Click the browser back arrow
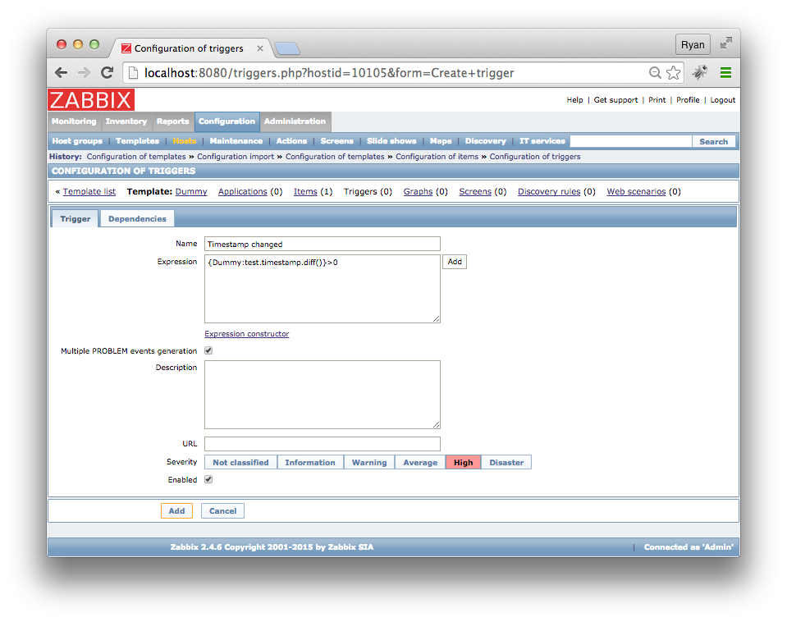 point(62,73)
